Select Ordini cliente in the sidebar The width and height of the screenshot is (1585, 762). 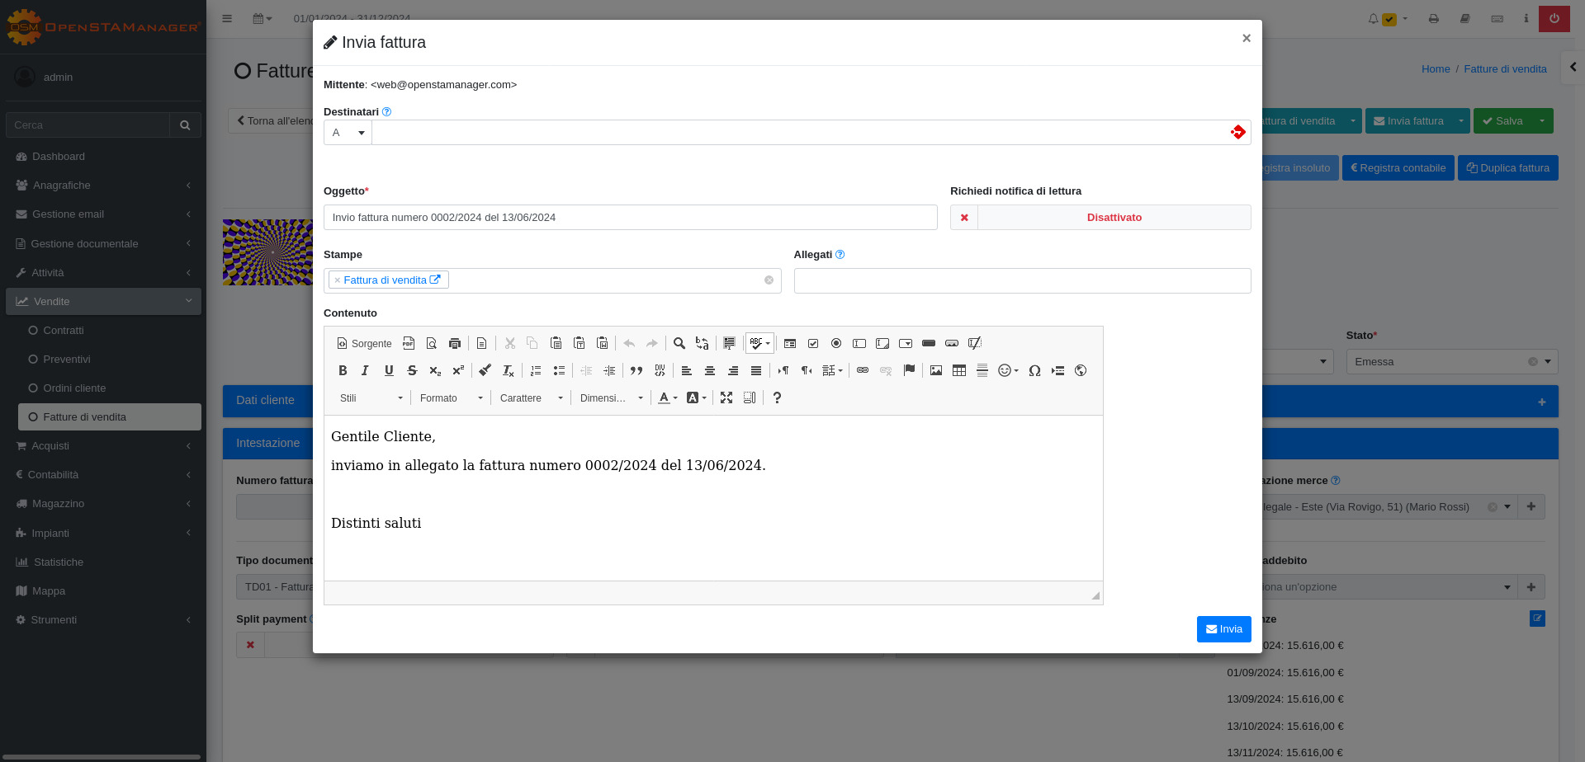coord(74,388)
